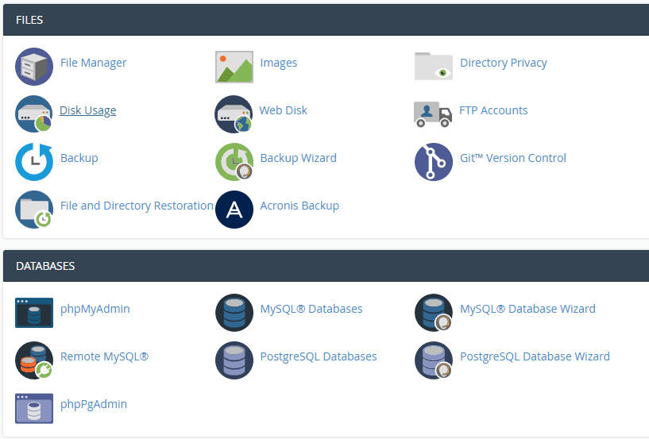Collapse the FILES section header
Image resolution: width=649 pixels, height=439 pixels.
tap(326, 20)
